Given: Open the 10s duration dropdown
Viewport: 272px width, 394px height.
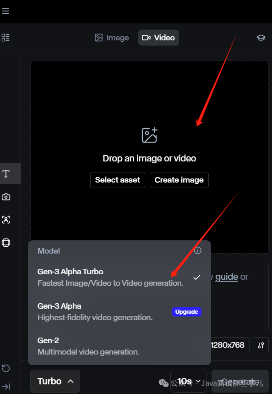Looking at the screenshot, I should point(189,381).
